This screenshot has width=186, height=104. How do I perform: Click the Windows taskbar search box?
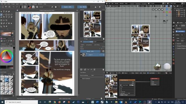(21, 102)
